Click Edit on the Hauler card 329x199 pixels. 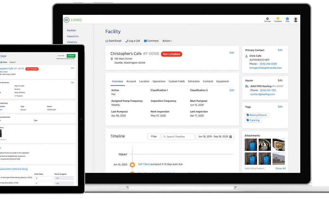coord(280,81)
